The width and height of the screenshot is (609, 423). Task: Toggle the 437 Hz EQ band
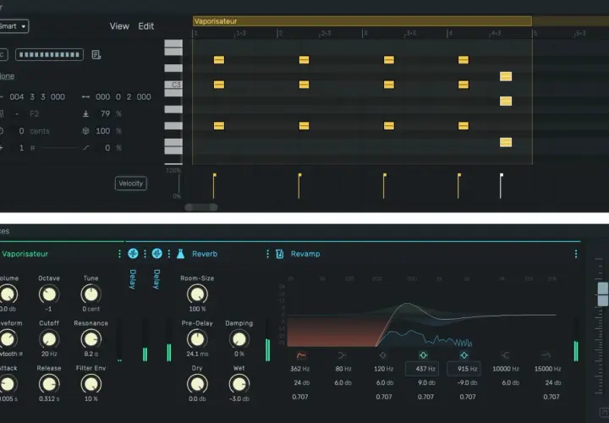(423, 355)
